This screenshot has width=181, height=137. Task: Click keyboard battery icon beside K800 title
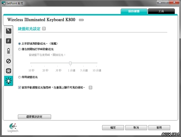click(81, 20)
